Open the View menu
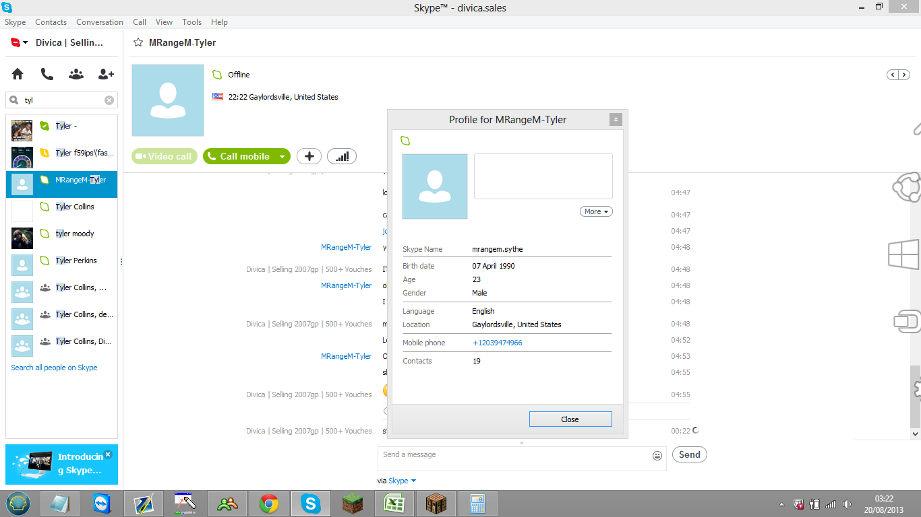The height and width of the screenshot is (517, 921). tap(164, 22)
